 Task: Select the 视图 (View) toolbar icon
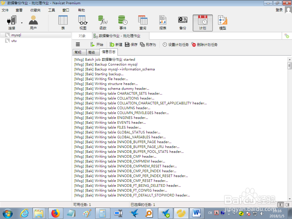point(83,23)
